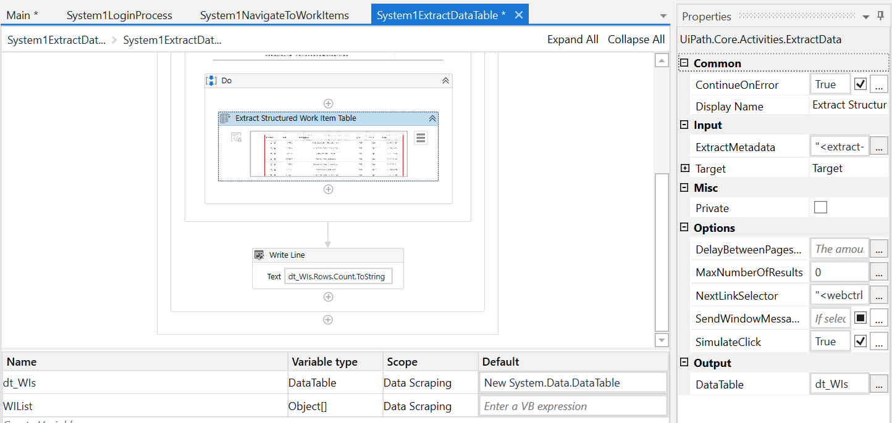
Task: Click the Write Line Text expression field
Action: click(x=338, y=276)
